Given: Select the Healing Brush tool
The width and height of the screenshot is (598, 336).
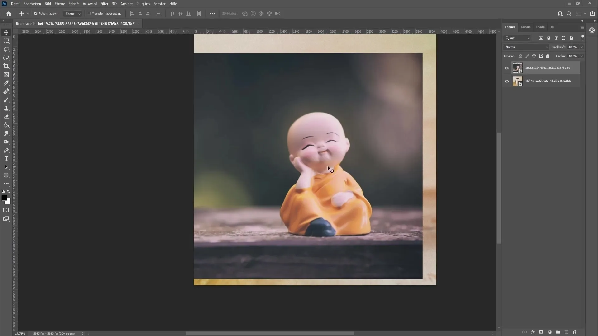Looking at the screenshot, I should [6, 91].
